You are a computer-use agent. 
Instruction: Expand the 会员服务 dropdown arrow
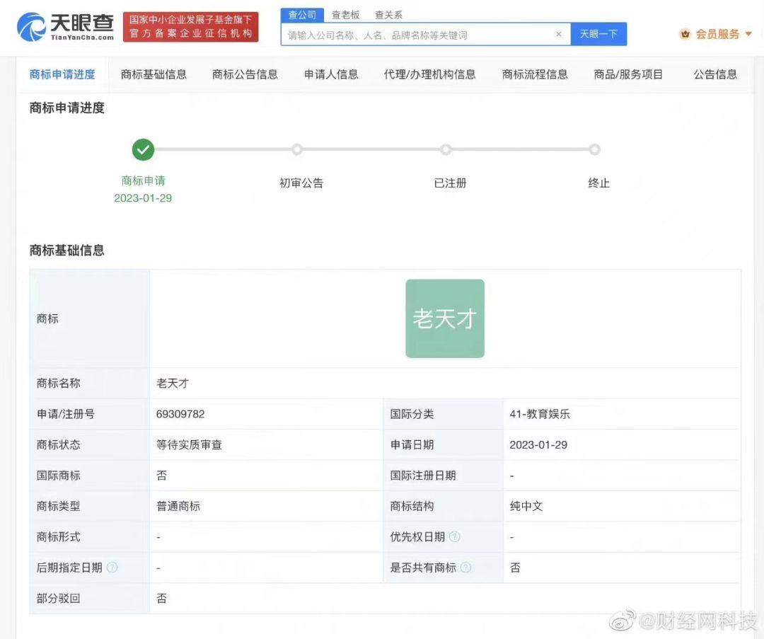click(748, 34)
